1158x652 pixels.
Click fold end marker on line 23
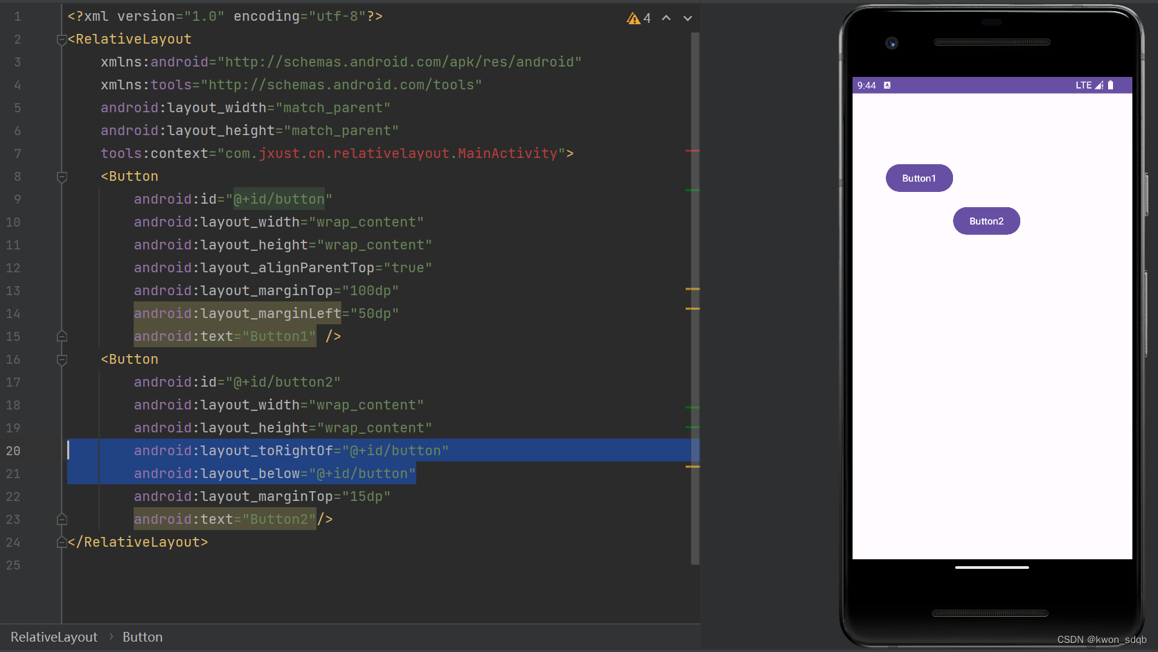pyautogui.click(x=62, y=520)
